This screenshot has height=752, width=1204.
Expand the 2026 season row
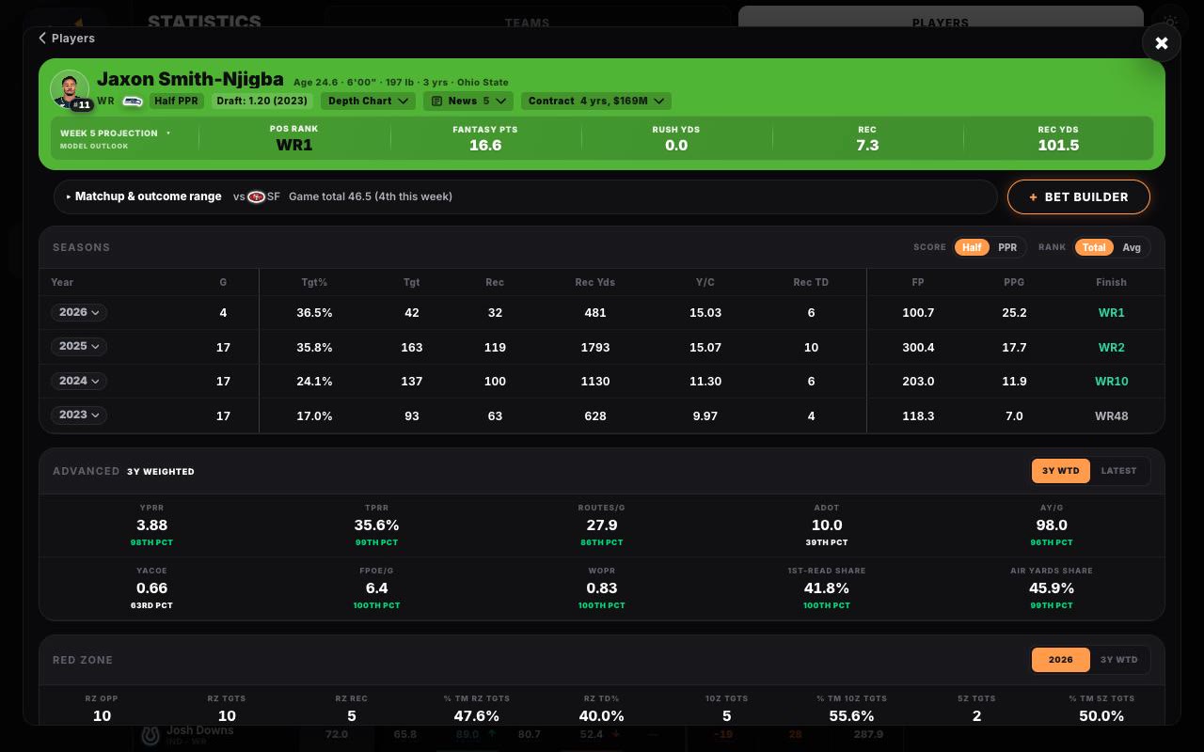click(79, 312)
